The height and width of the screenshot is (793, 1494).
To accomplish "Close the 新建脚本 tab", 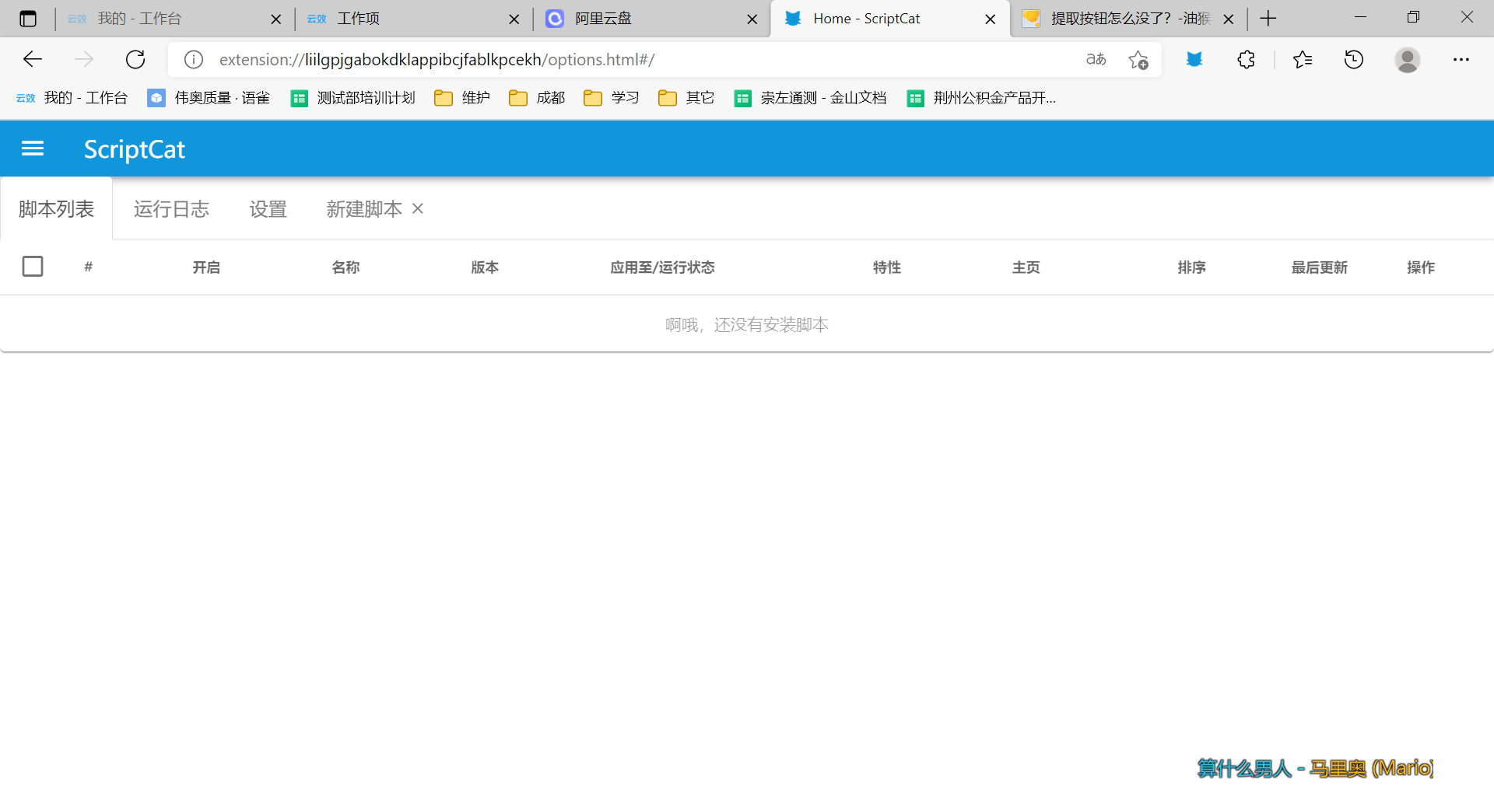I will [x=418, y=208].
